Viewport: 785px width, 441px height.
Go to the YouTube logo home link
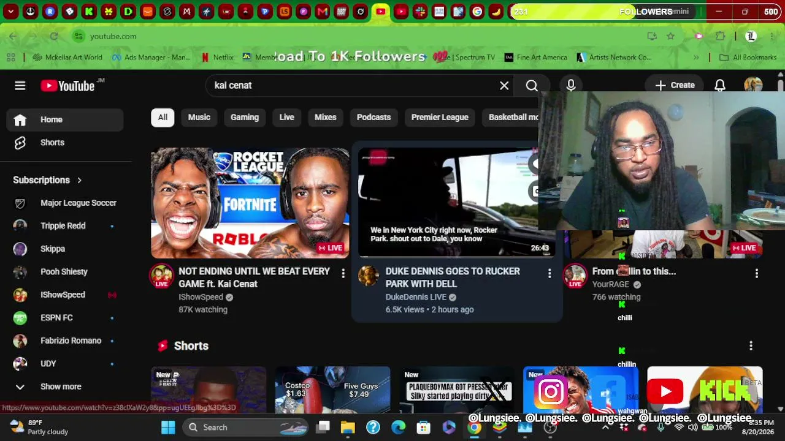pyautogui.click(x=67, y=86)
